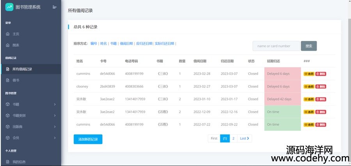Open 图表 charts page in sidebar
The width and height of the screenshot is (351, 166).
point(16,45)
